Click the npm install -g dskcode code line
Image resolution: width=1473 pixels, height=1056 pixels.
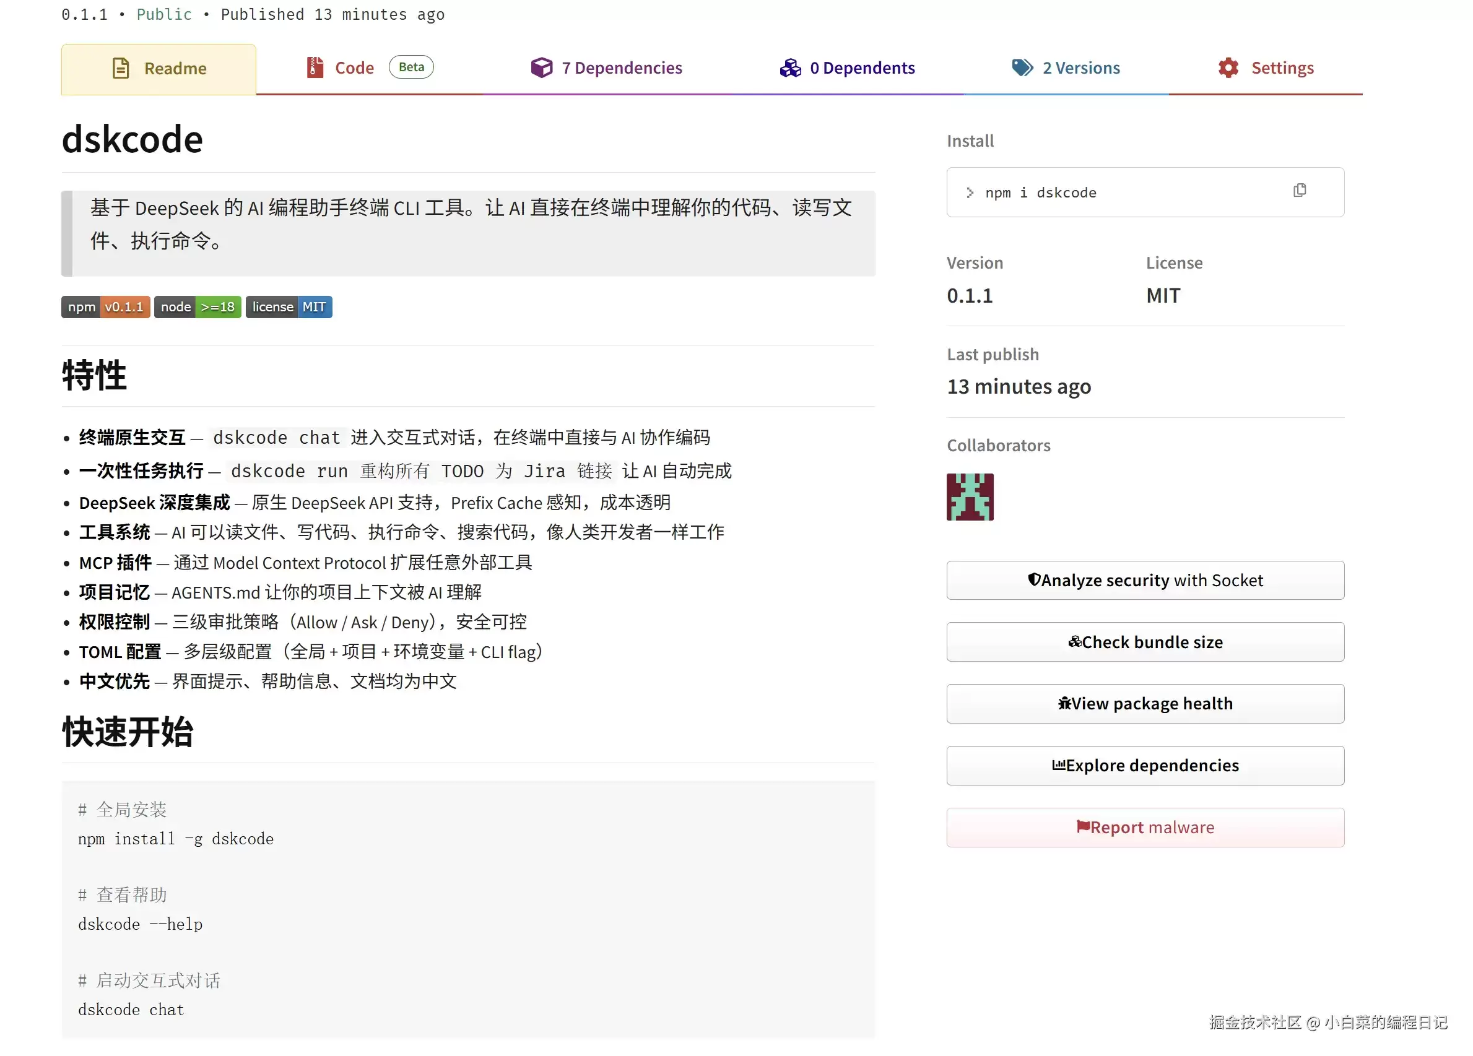[x=176, y=839]
